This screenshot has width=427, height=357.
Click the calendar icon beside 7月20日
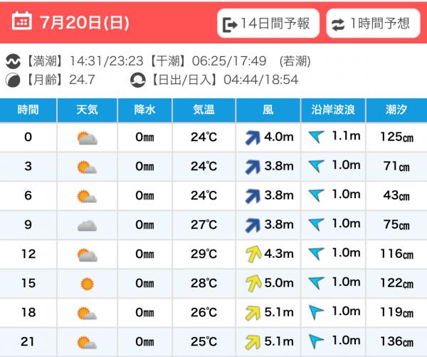22,22
